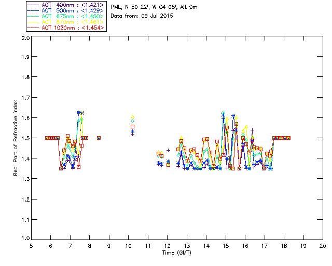Click the y-axis value 1.0
332x266 pixels.
click(25, 238)
